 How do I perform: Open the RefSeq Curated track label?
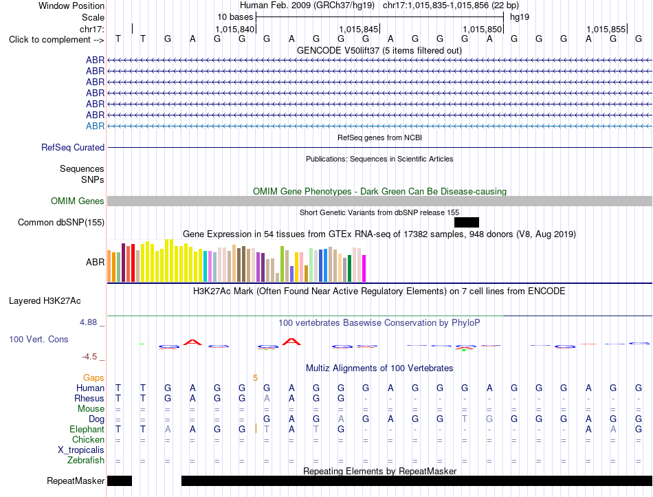tap(72, 148)
